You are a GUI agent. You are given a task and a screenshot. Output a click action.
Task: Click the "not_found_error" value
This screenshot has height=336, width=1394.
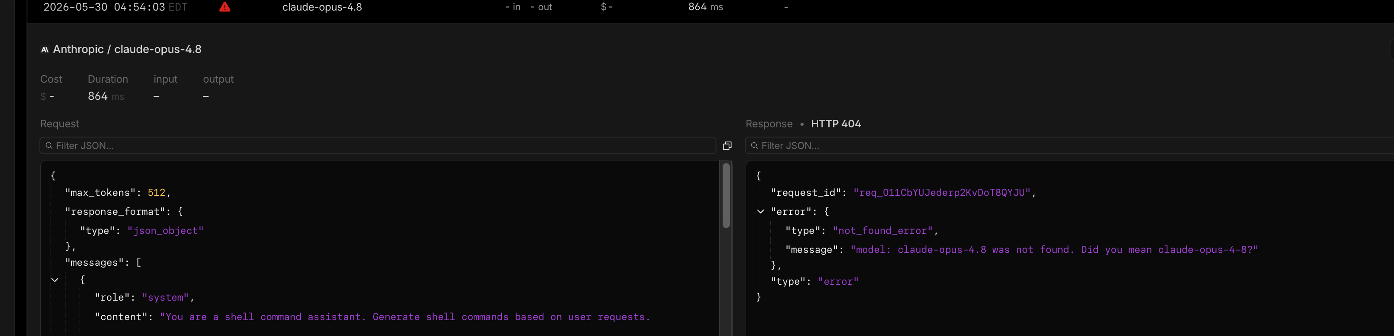point(883,230)
